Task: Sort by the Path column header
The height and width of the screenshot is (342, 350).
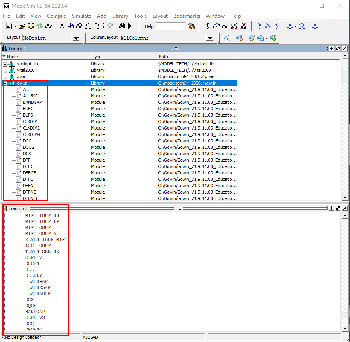Action: [x=198, y=57]
